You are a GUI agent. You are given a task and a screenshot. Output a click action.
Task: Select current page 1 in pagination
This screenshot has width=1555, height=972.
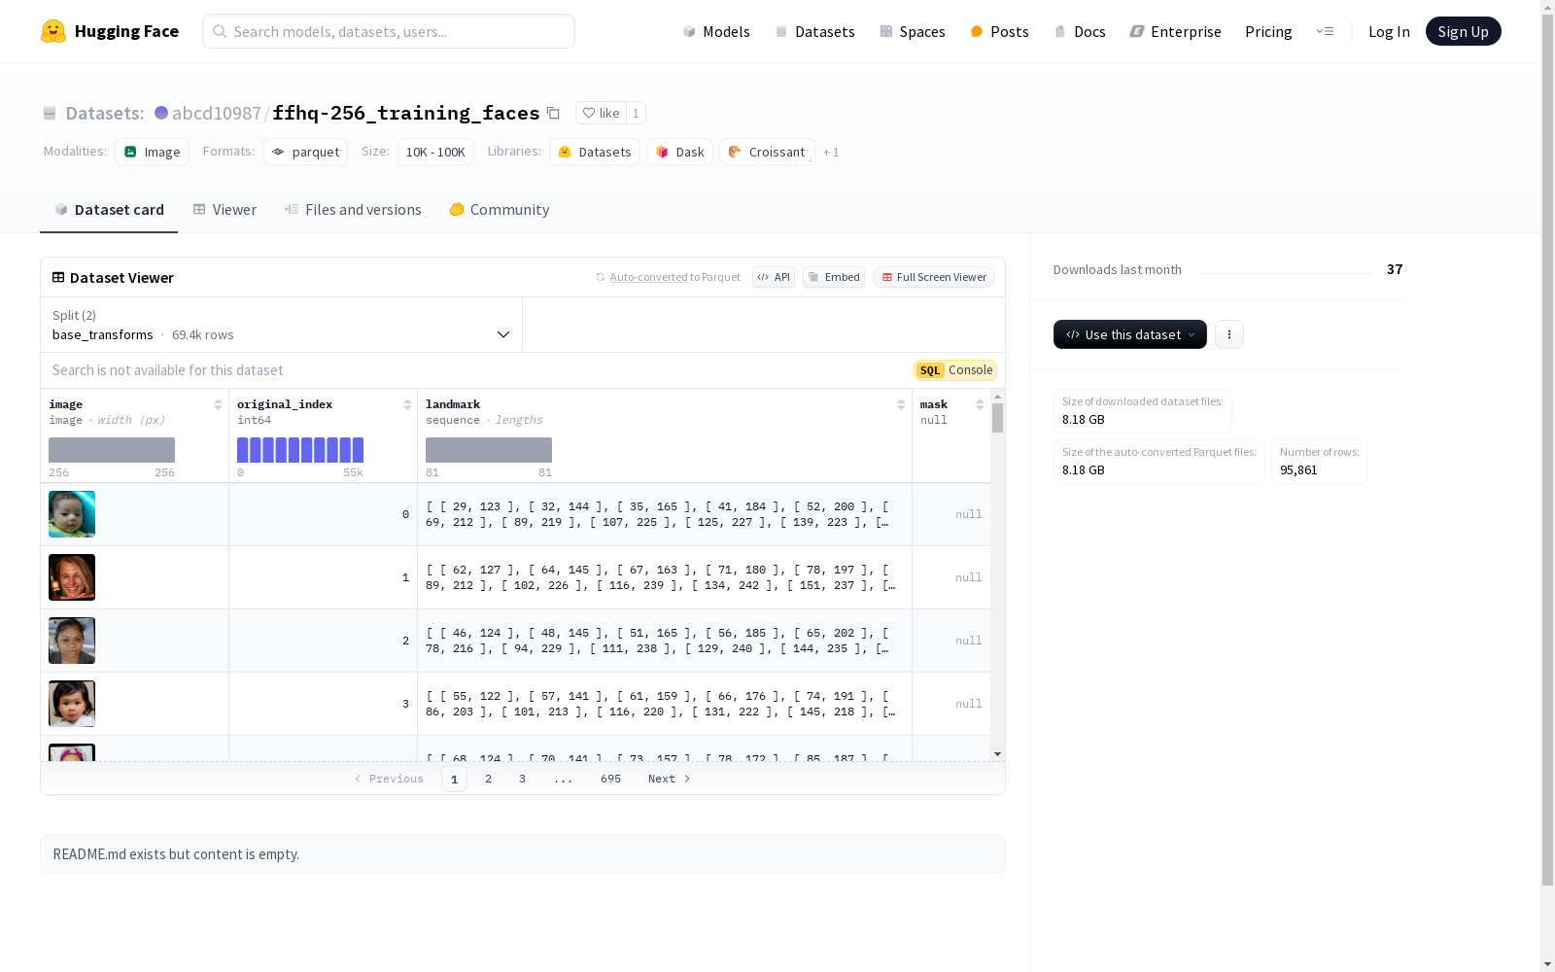tap(454, 779)
